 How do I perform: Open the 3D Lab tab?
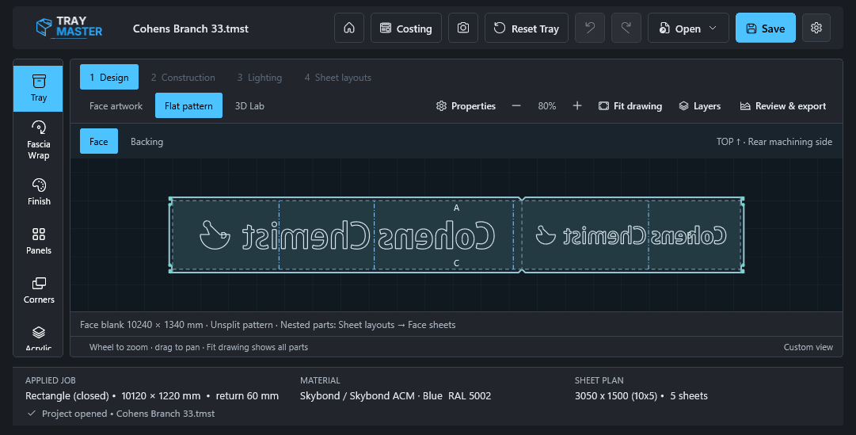[x=249, y=105]
